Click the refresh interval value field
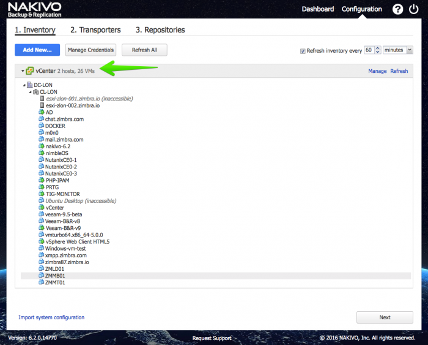428x345 pixels. pyautogui.click(x=369, y=50)
